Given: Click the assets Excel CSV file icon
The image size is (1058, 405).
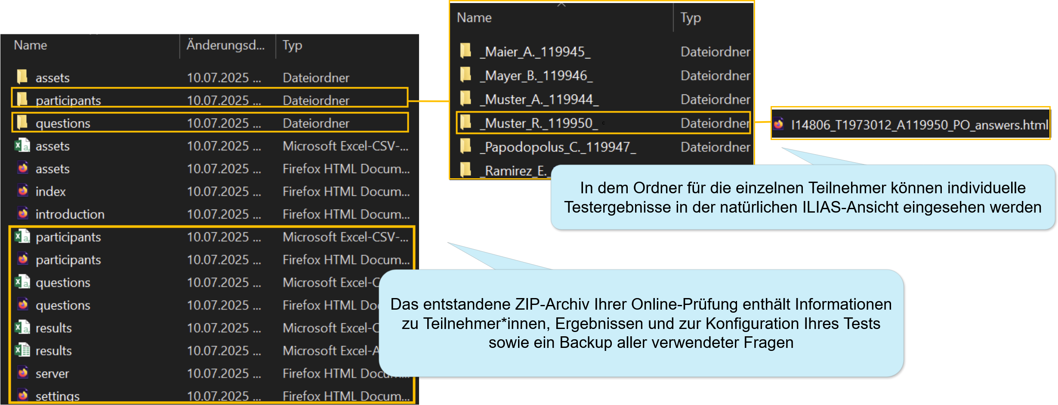Looking at the screenshot, I should pyautogui.click(x=22, y=145).
